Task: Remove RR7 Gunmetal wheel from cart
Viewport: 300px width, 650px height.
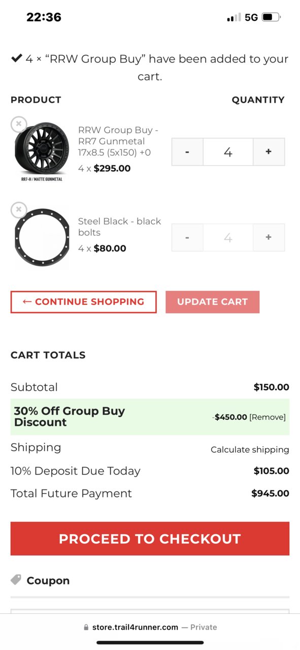Action: coord(19,123)
